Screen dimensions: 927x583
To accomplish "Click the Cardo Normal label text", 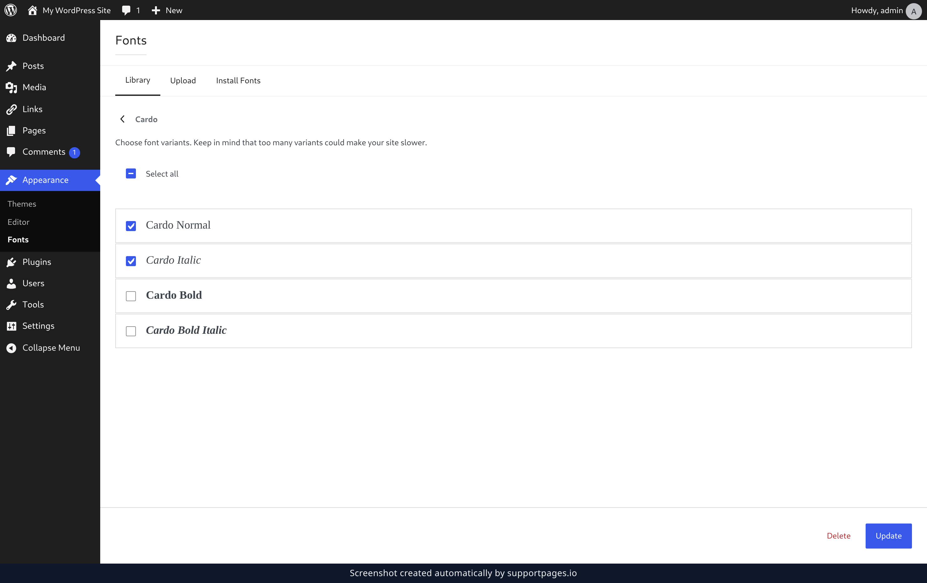I will pyautogui.click(x=178, y=225).
